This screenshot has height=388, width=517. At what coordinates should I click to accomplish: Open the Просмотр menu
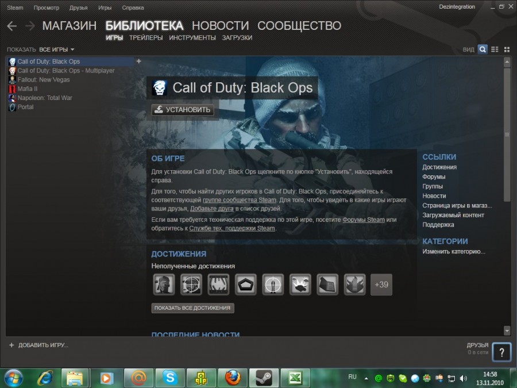point(47,7)
